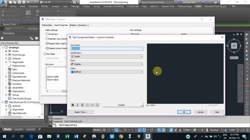
Task: Open the Survey ribbon tab
Action: 96,6
